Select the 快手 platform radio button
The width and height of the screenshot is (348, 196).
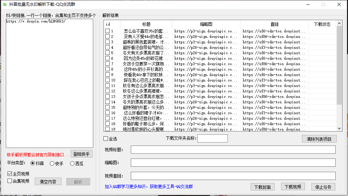52,163
